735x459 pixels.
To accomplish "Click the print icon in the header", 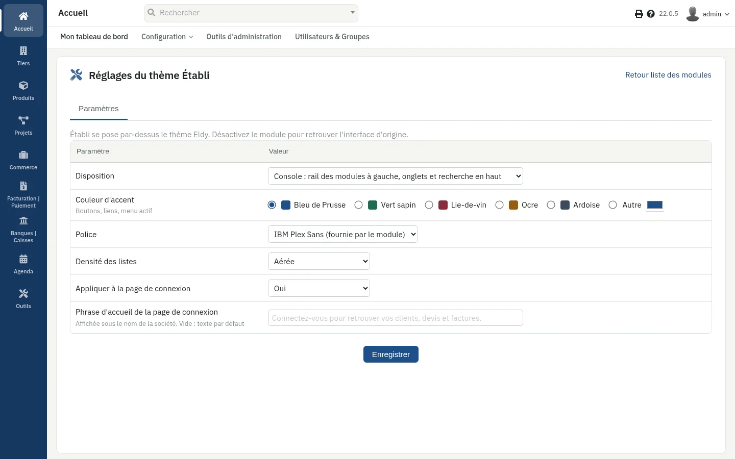I will 639,14.
